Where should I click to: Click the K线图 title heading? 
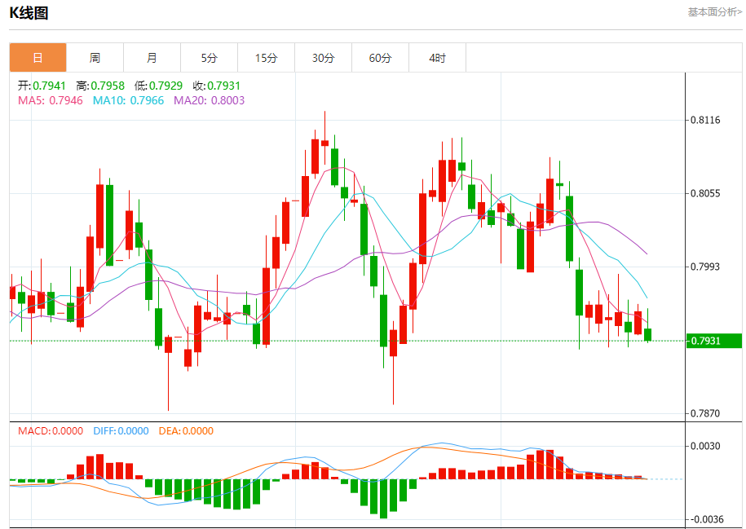point(29,13)
